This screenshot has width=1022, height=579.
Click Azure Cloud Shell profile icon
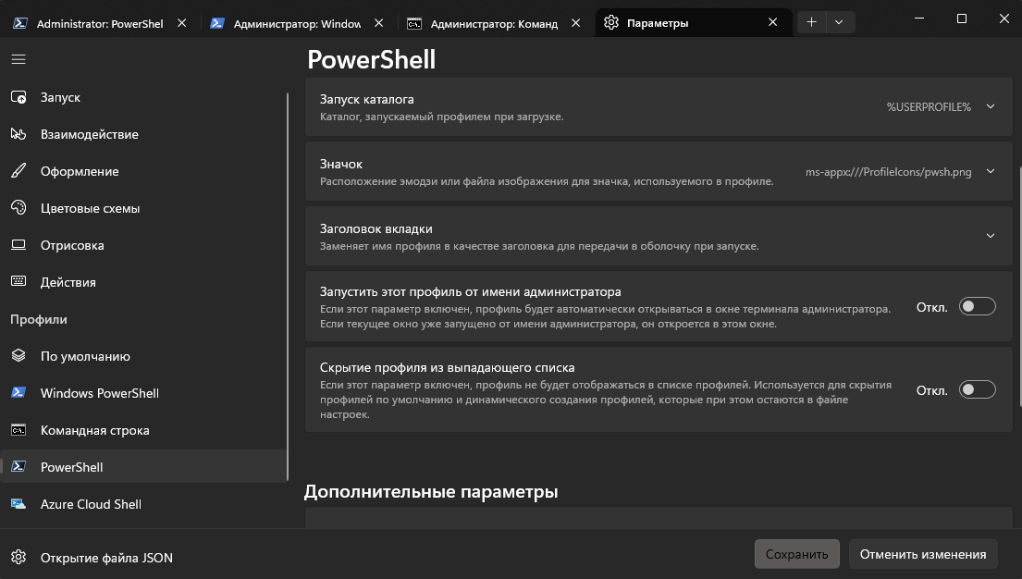[18, 504]
